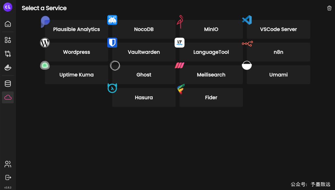Pick the Ghost service card
Viewport: 335px width, 190px height.
coord(144,75)
